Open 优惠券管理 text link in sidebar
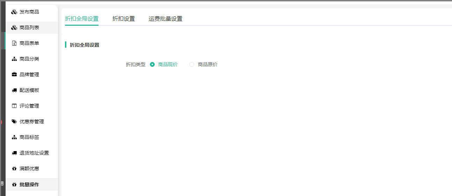This screenshot has height=196, width=452. pyautogui.click(x=32, y=121)
